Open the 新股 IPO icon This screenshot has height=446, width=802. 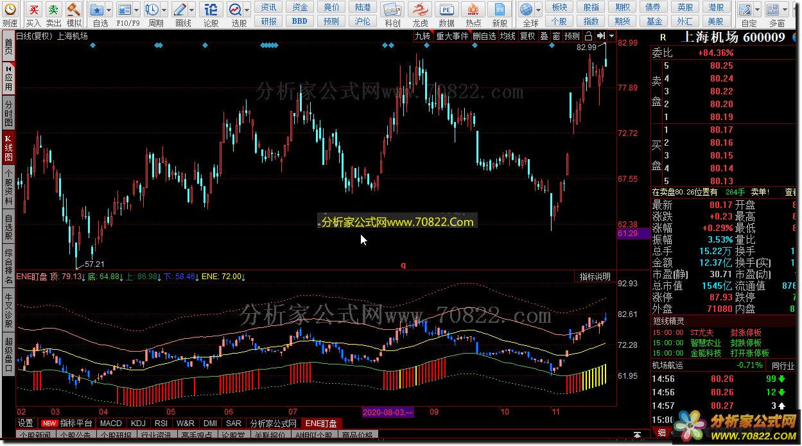pyautogui.click(x=500, y=10)
